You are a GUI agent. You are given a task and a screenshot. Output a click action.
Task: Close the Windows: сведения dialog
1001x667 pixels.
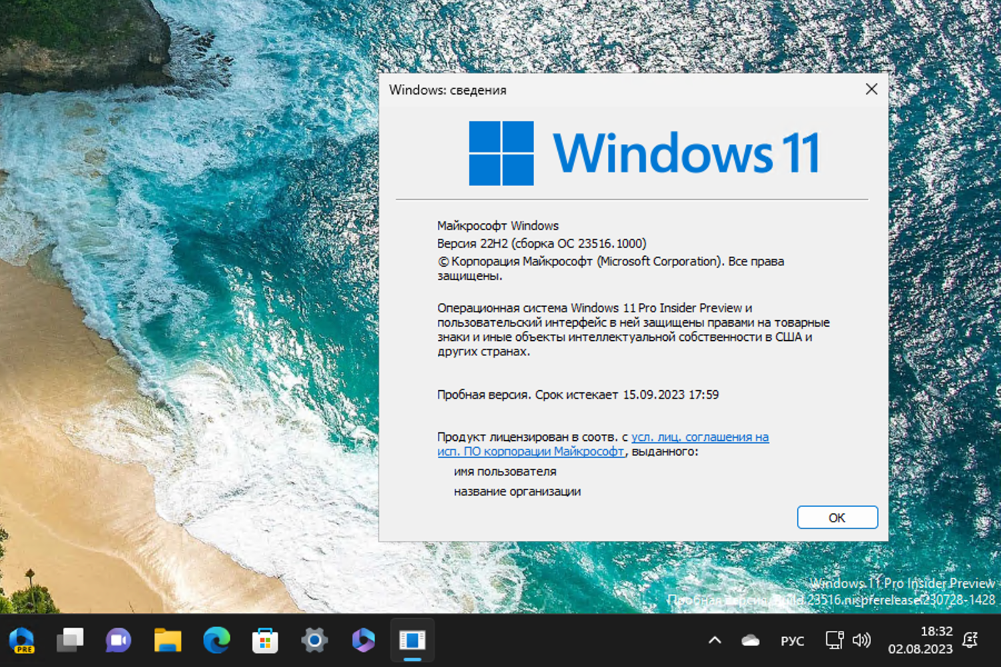coord(872,89)
